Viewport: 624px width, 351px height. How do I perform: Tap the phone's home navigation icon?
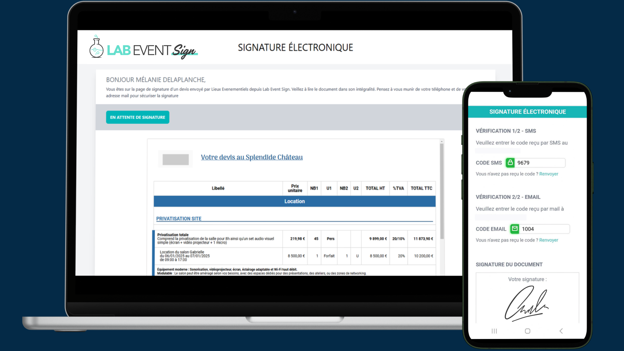coord(527,331)
